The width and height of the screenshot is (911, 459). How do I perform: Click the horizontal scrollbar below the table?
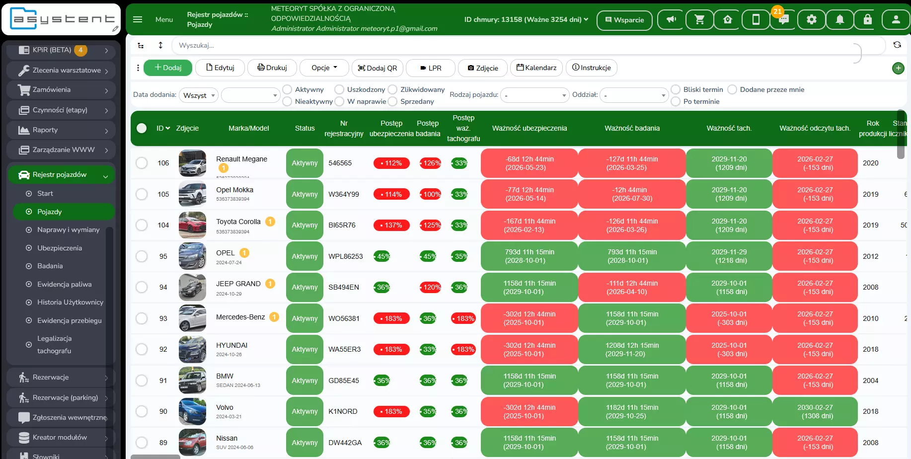[x=155, y=457]
